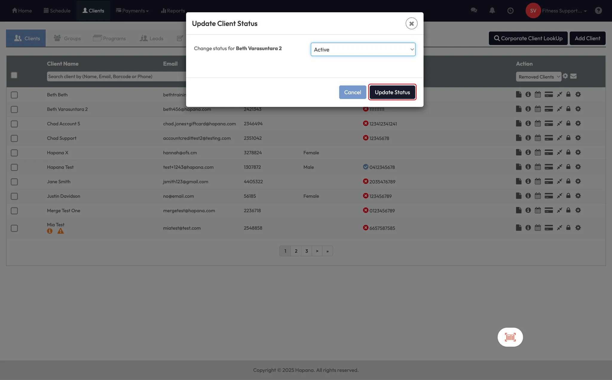
Task: Expand the Removed Clients filter dropdown
Action: click(x=538, y=77)
